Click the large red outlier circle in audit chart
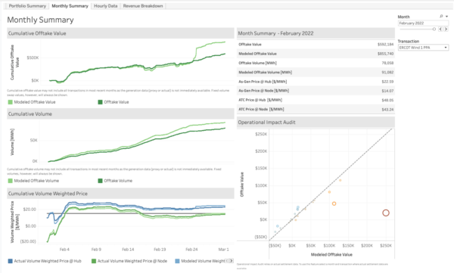This screenshot has height=273, width=454. pyautogui.click(x=386, y=213)
